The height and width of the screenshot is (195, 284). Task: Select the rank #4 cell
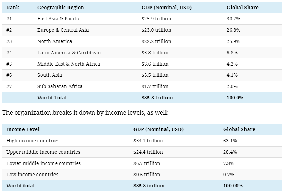(x=9, y=53)
